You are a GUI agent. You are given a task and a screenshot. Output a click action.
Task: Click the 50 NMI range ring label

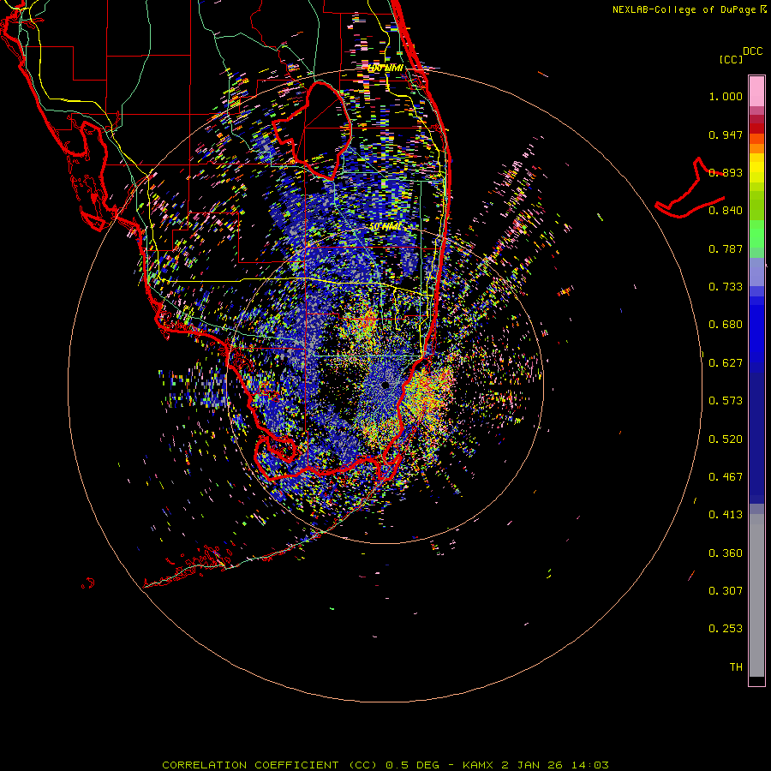[385, 227]
